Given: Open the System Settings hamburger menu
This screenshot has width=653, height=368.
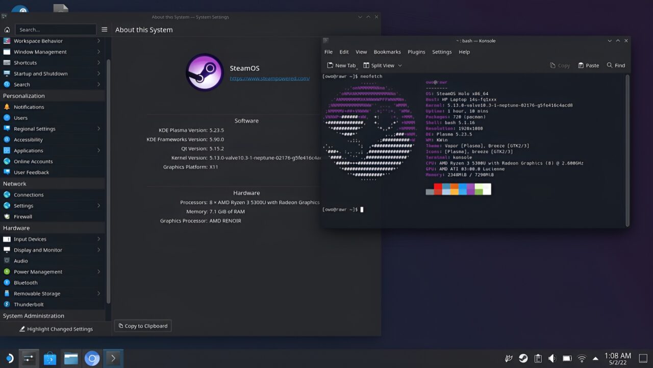Looking at the screenshot, I should 104,30.
